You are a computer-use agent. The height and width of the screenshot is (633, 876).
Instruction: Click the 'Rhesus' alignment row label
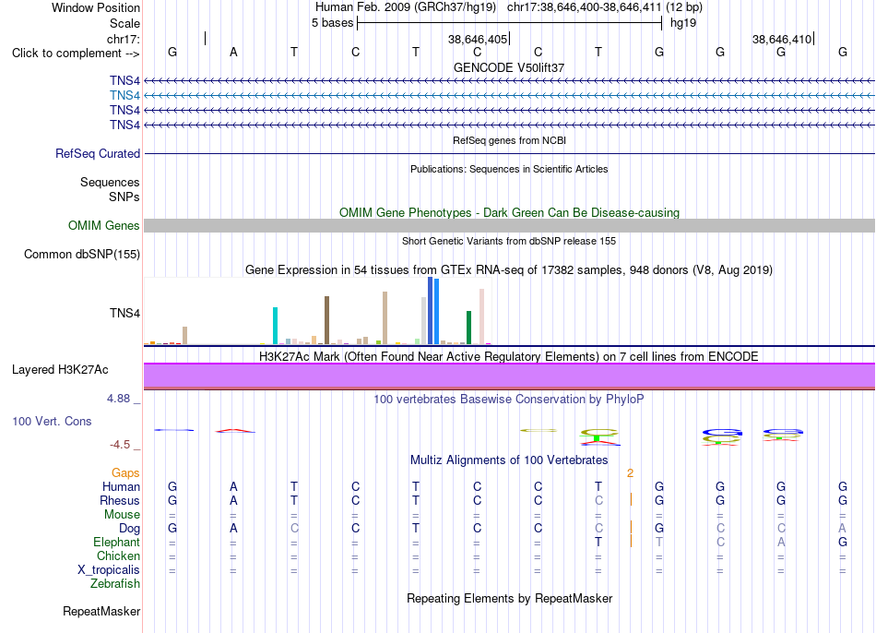coord(120,500)
